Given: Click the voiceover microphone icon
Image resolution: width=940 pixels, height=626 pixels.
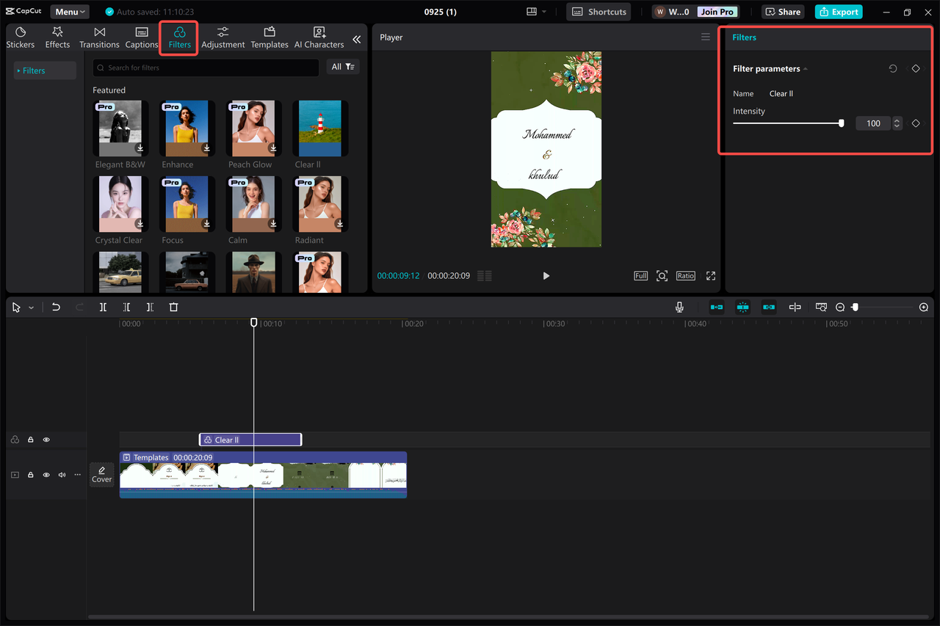Looking at the screenshot, I should pos(679,307).
